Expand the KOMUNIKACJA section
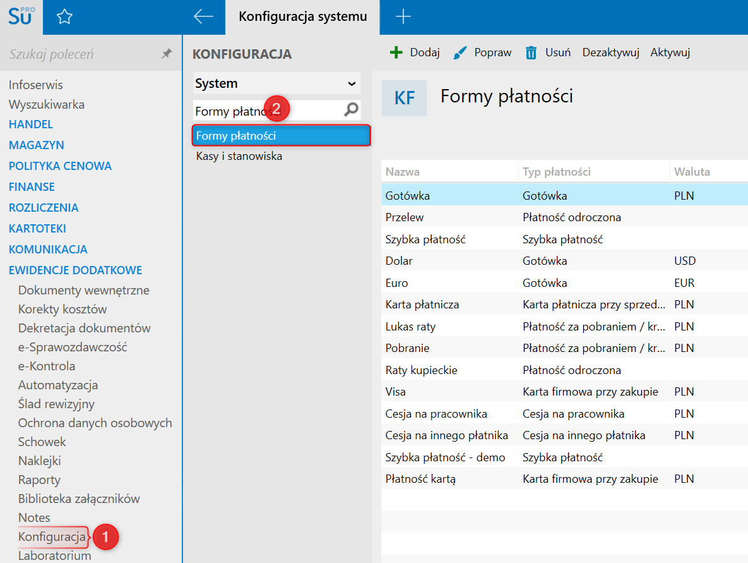748x563 pixels. 48,249
